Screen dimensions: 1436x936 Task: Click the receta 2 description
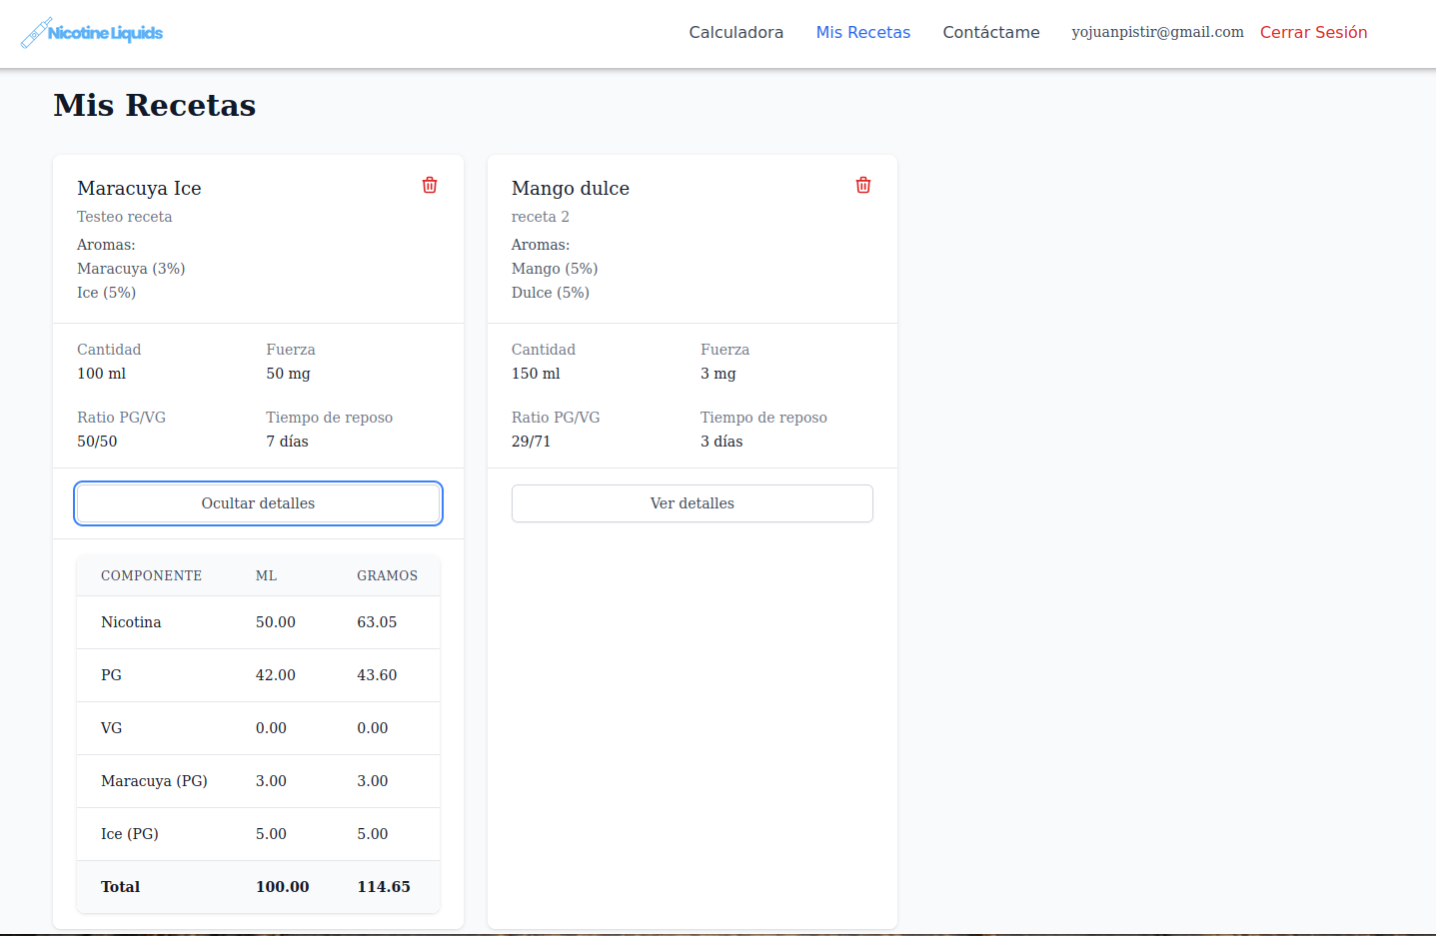[x=541, y=217]
